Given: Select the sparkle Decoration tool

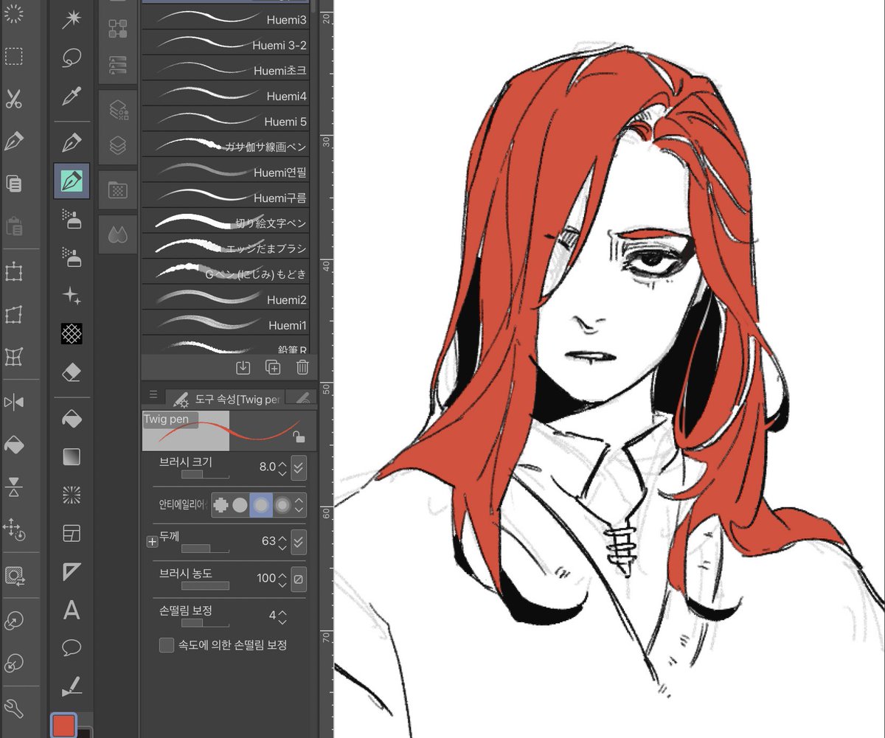Looking at the screenshot, I should [x=72, y=296].
